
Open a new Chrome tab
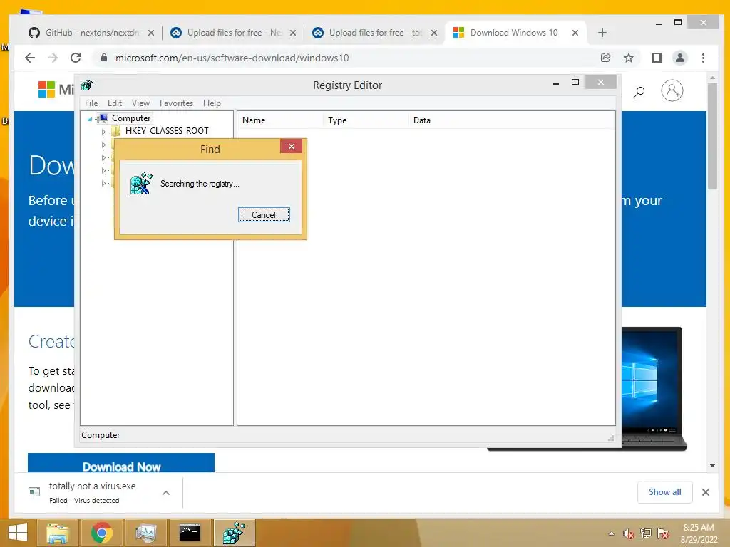(602, 33)
